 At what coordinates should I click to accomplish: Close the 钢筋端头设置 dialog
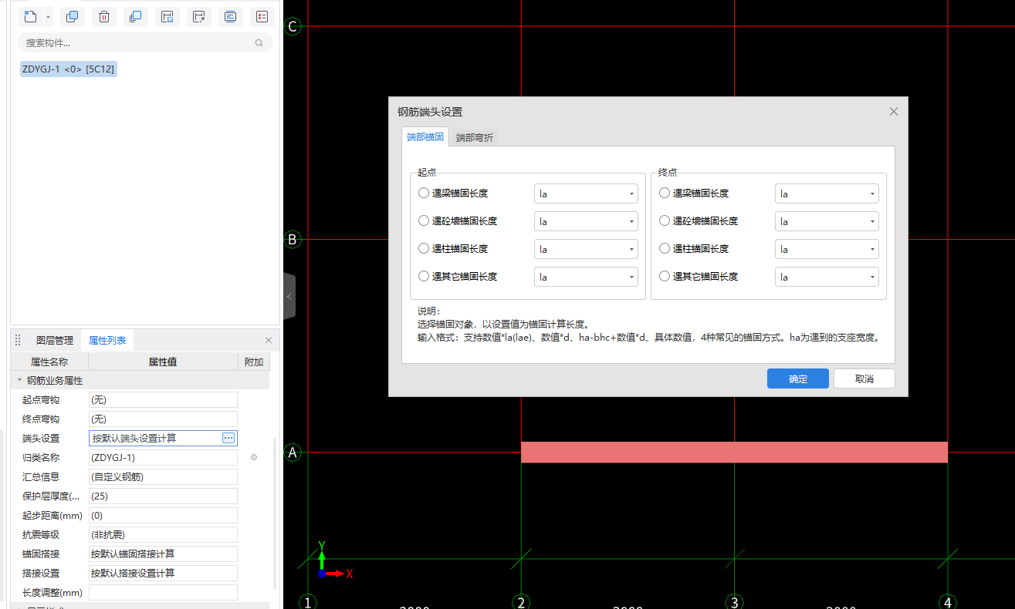(894, 112)
